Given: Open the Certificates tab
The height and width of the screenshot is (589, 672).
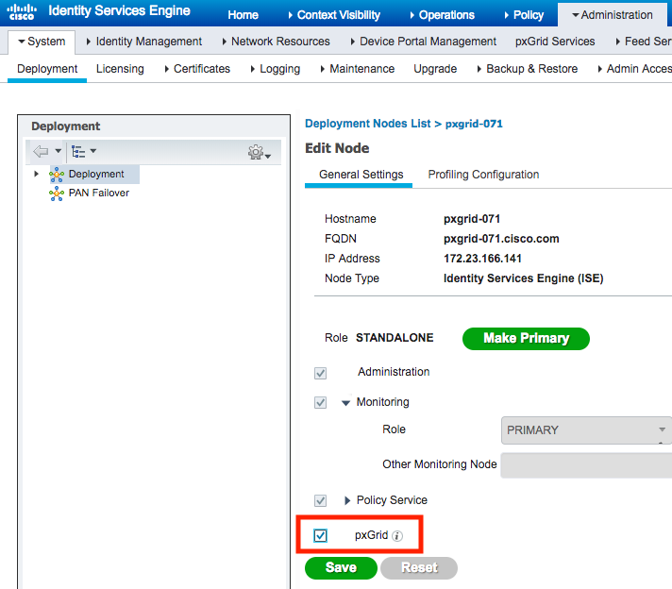Looking at the screenshot, I should (197, 69).
